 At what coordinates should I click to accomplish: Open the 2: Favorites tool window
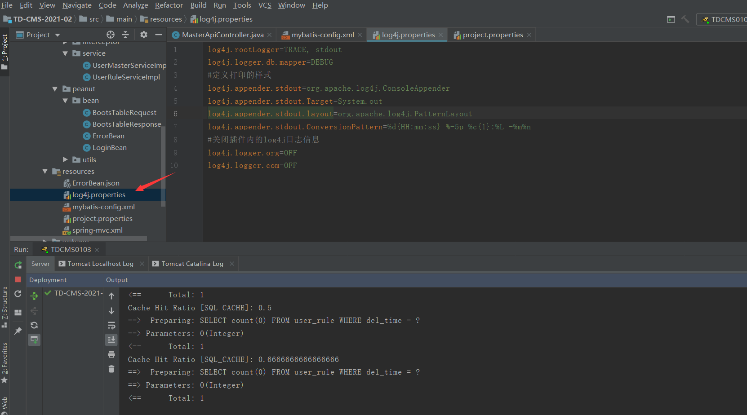tap(4, 363)
